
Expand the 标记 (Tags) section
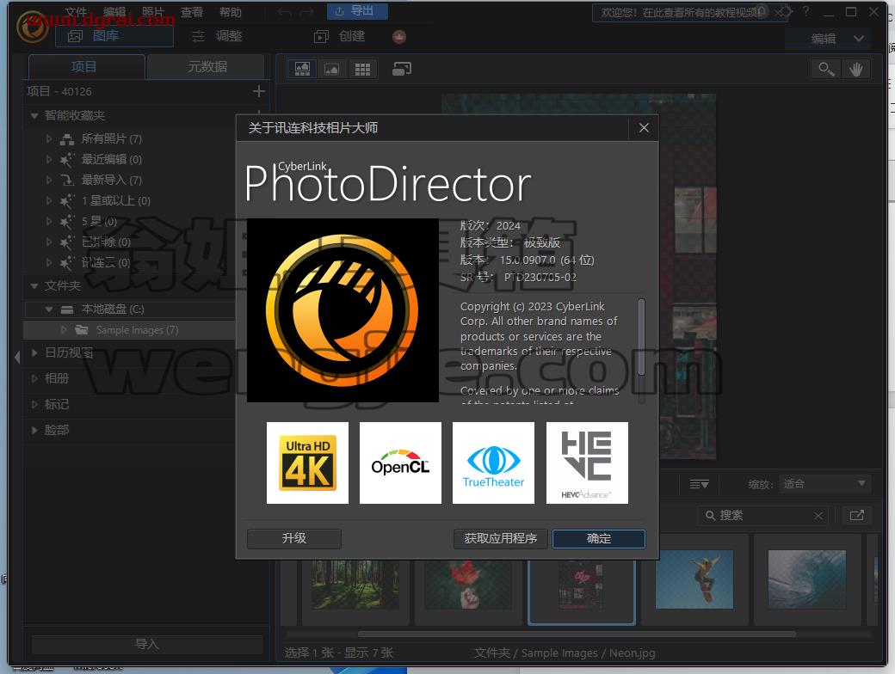click(34, 404)
